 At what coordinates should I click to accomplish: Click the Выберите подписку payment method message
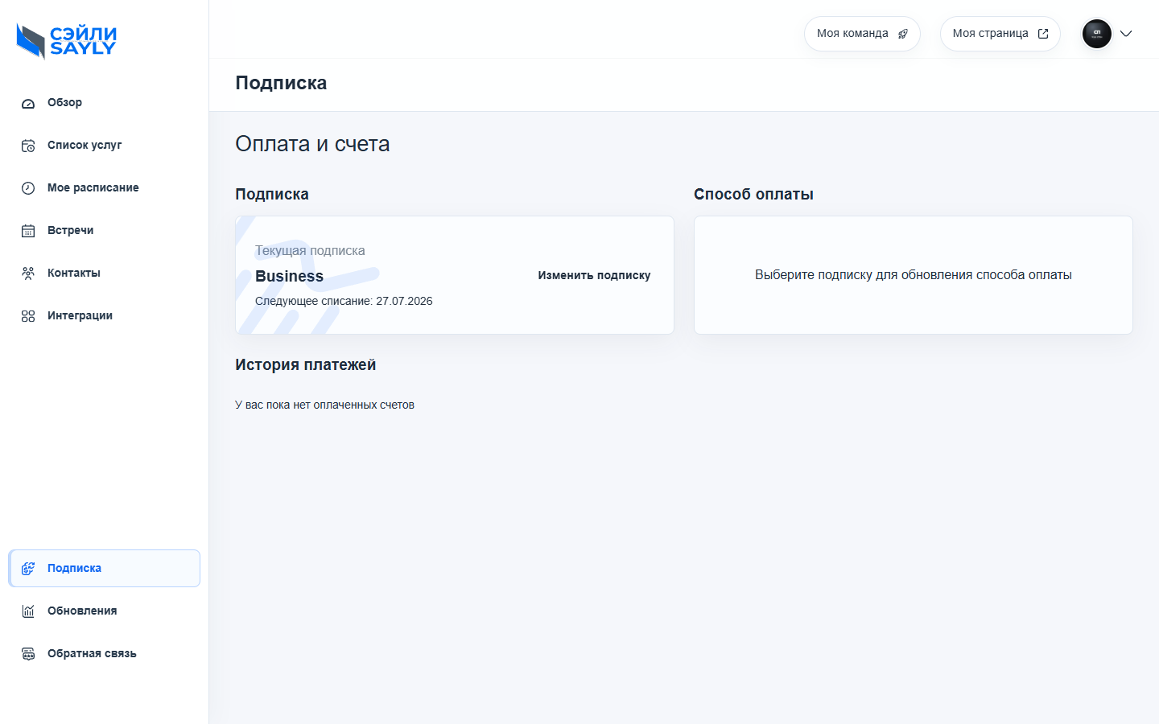point(914,275)
